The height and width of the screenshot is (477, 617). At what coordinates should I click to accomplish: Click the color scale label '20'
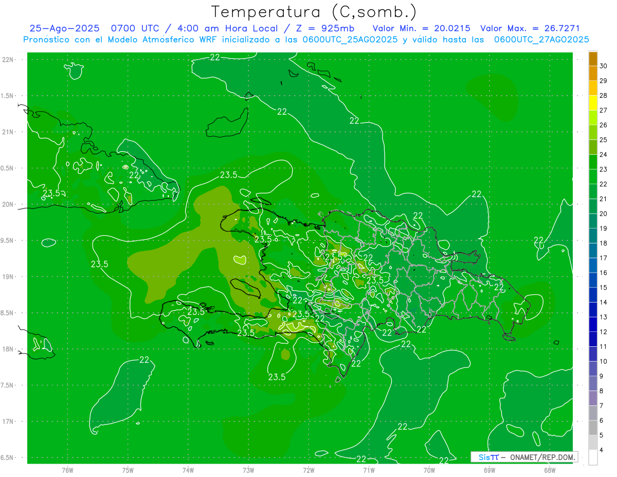pyautogui.click(x=604, y=214)
